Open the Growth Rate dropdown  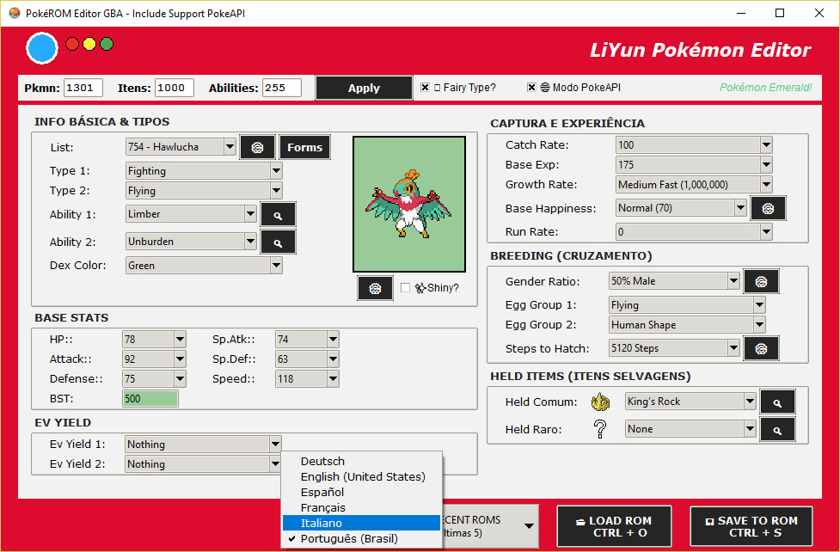click(x=765, y=185)
